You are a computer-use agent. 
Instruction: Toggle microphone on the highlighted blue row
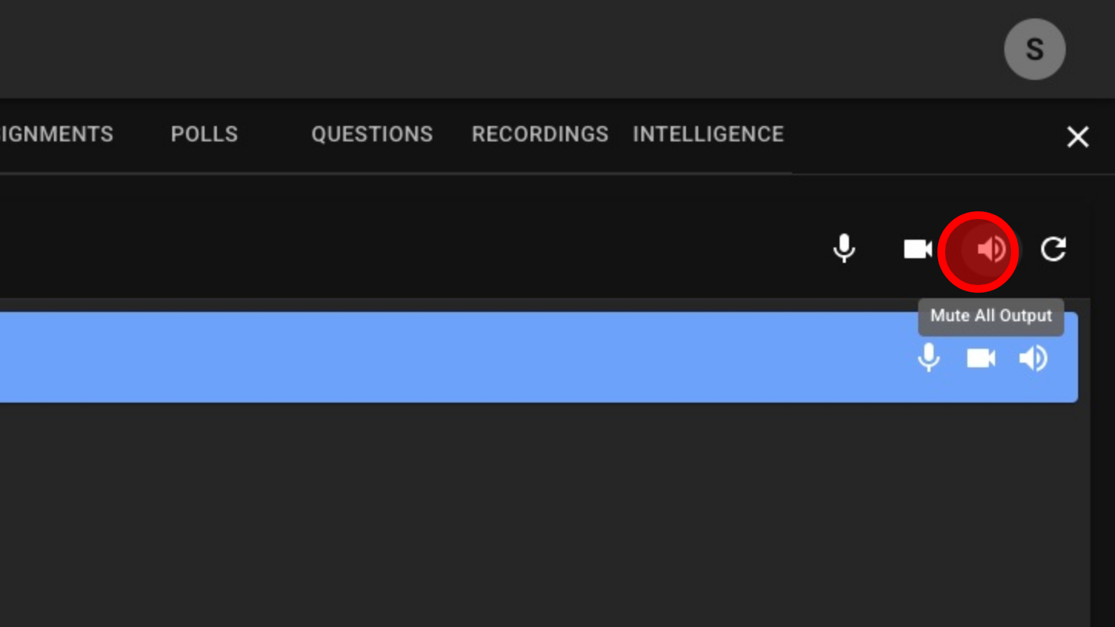929,358
